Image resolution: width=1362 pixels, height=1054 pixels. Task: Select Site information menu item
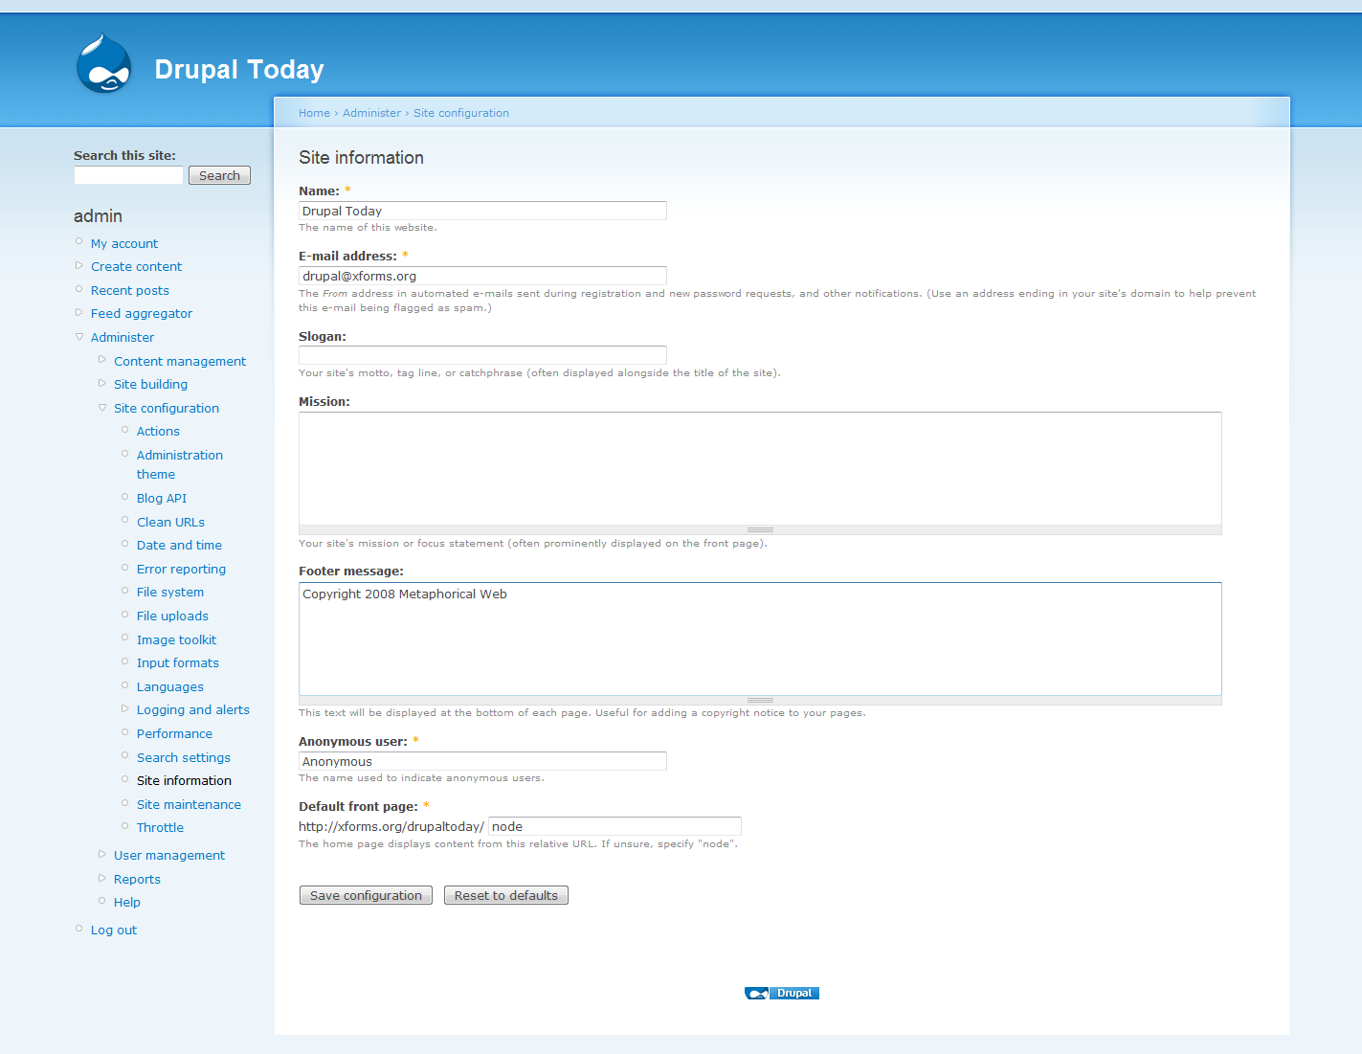[184, 780]
